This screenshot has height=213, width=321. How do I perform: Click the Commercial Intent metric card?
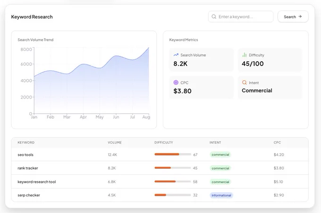coord(270,88)
